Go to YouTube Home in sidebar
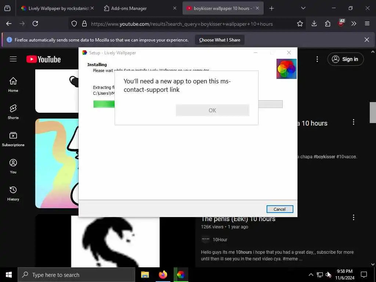The width and height of the screenshot is (376, 282). click(x=13, y=85)
